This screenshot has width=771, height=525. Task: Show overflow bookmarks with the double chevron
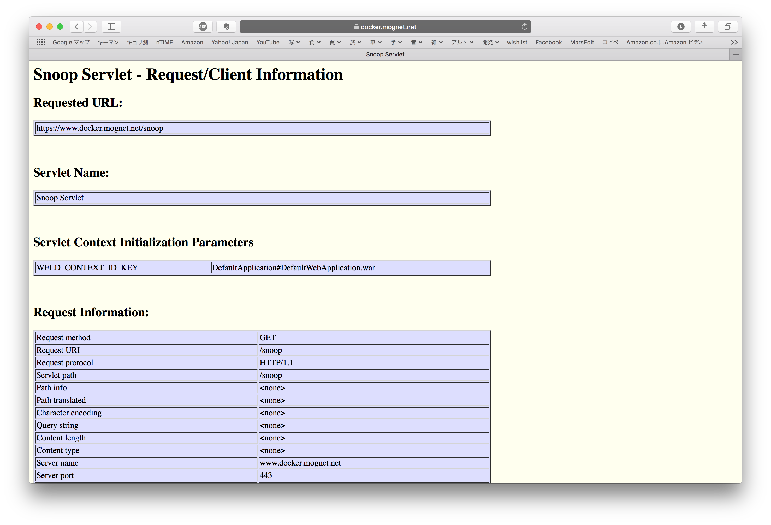click(x=734, y=42)
